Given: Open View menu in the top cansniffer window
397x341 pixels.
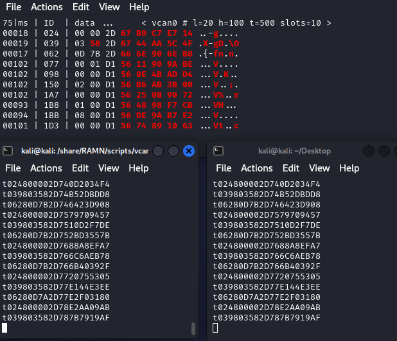Looking at the screenshot, I should pyautogui.click(x=109, y=7).
